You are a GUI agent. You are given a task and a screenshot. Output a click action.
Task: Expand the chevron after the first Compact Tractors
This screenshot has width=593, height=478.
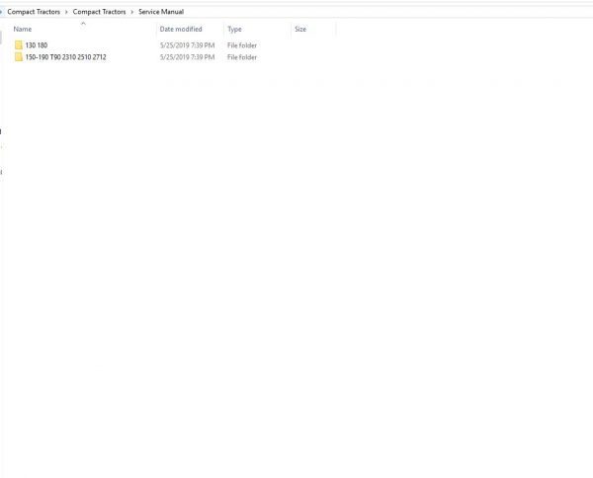click(x=66, y=12)
